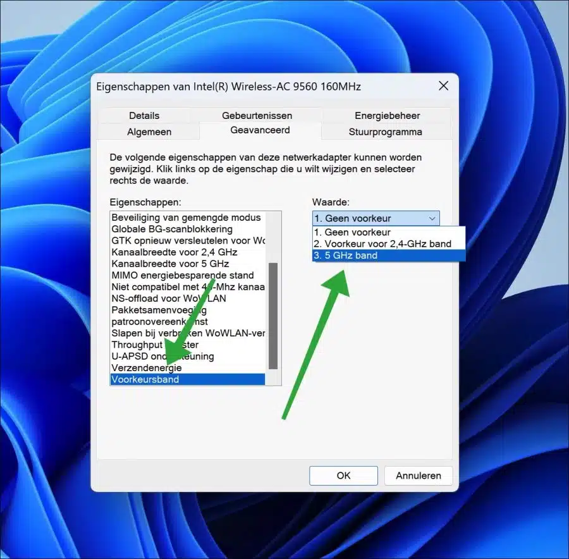The height and width of the screenshot is (559, 569).
Task: Select 'U-APSD ondersteuning' property
Action: point(188,356)
